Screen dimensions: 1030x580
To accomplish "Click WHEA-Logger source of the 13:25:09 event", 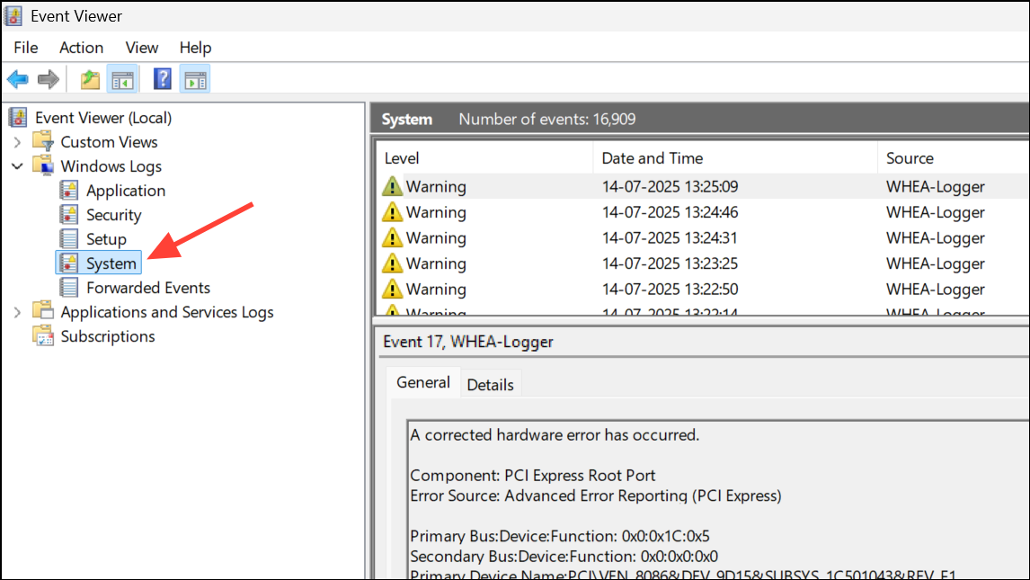I will coord(936,186).
